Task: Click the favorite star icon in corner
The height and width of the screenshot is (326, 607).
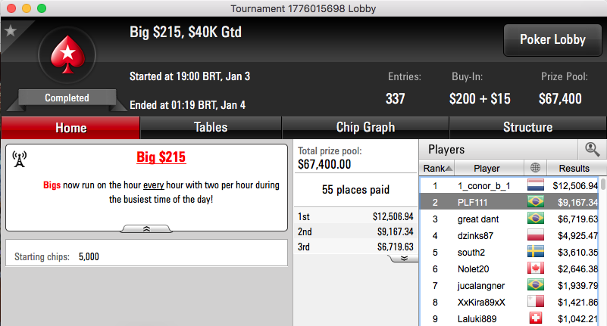Action: [x=11, y=30]
